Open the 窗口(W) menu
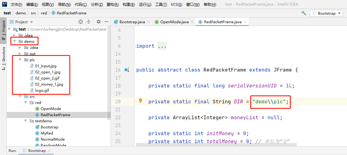Image resolution: width=347 pixels, height=155 pixels. [x=193, y=4]
